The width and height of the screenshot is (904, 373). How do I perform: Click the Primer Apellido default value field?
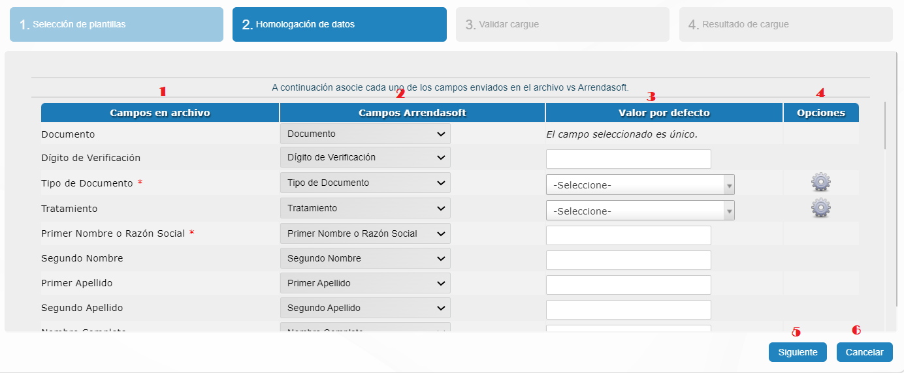[x=628, y=285]
